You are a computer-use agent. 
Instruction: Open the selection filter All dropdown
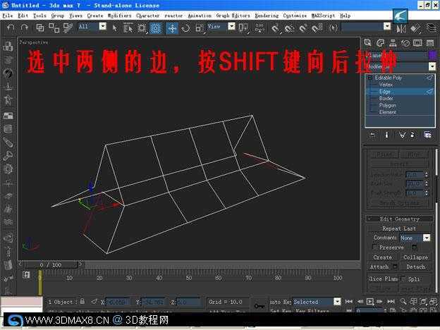(103, 26)
